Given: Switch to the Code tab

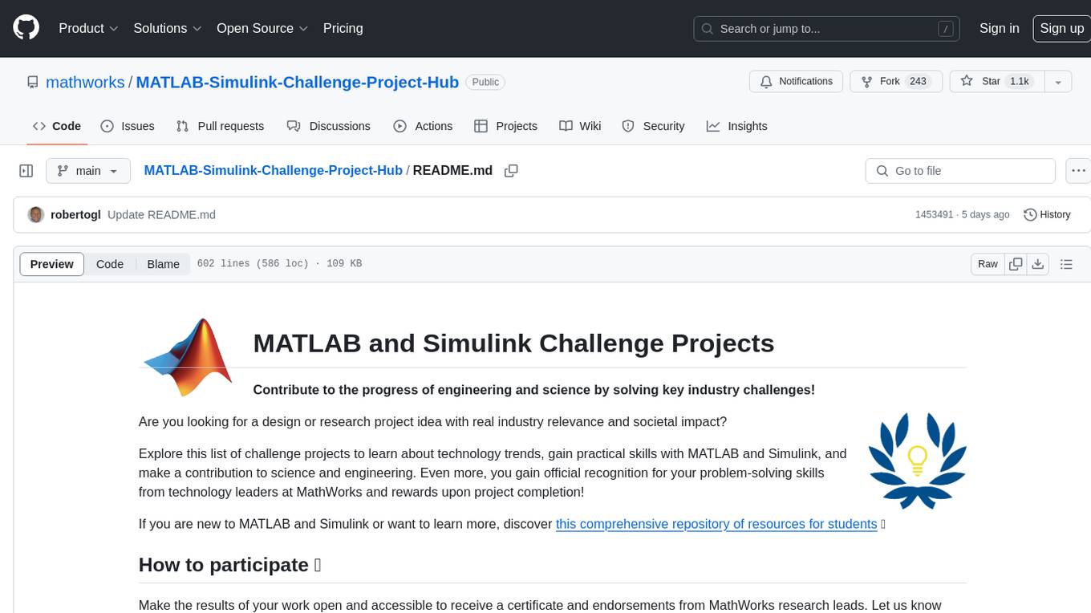Looking at the screenshot, I should pyautogui.click(x=56, y=126).
